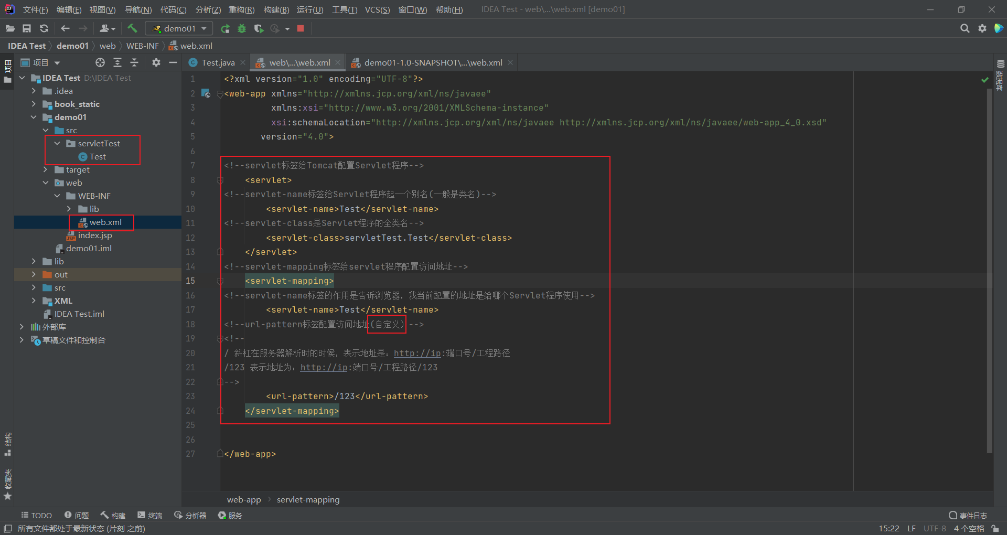Click the editor vertical scrollbar
The image size is (1007, 535).
click(990, 272)
